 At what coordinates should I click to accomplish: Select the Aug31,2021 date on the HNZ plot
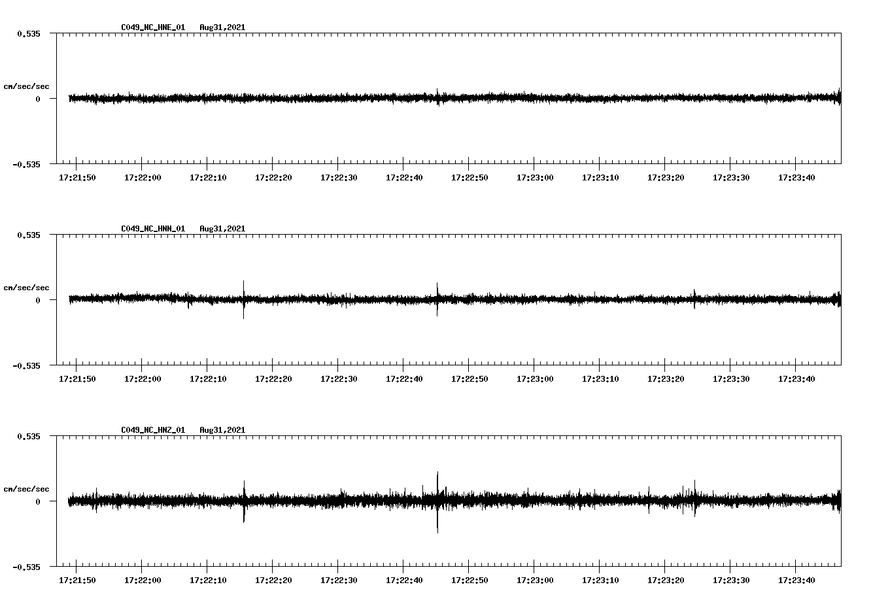point(222,430)
